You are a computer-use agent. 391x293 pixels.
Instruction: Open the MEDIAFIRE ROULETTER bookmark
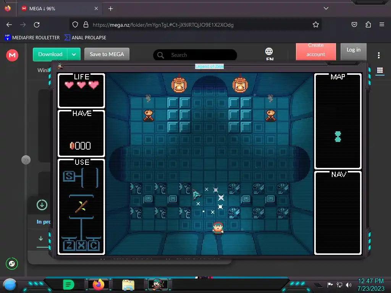click(x=32, y=38)
